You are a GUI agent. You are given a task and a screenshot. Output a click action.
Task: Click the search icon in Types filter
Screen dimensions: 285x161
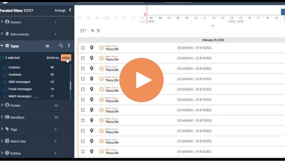point(61,45)
